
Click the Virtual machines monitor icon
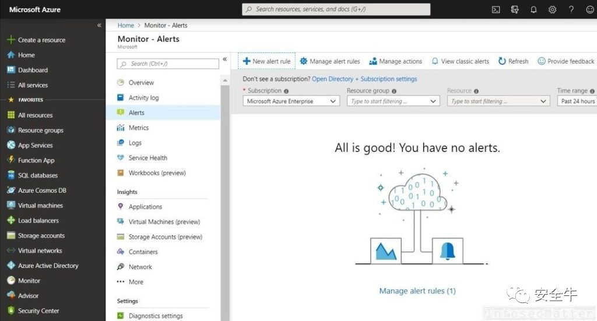pos(11,205)
